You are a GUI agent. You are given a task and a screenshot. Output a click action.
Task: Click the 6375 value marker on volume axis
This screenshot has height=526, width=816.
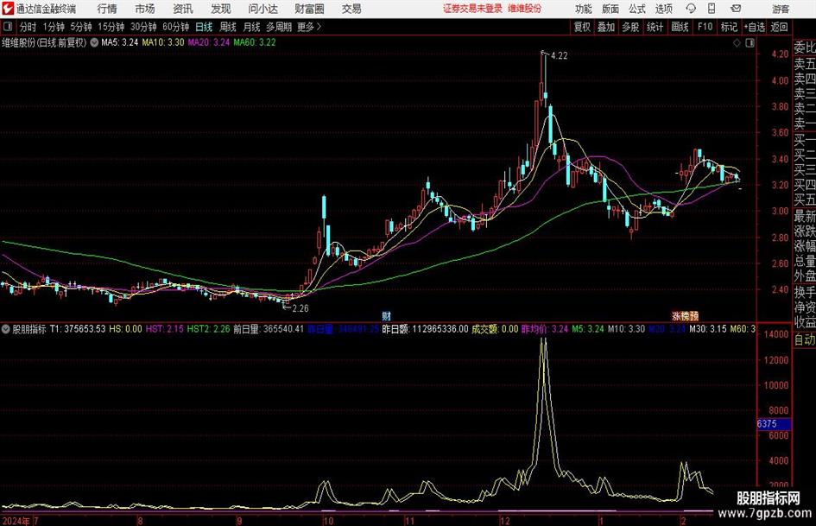point(774,424)
